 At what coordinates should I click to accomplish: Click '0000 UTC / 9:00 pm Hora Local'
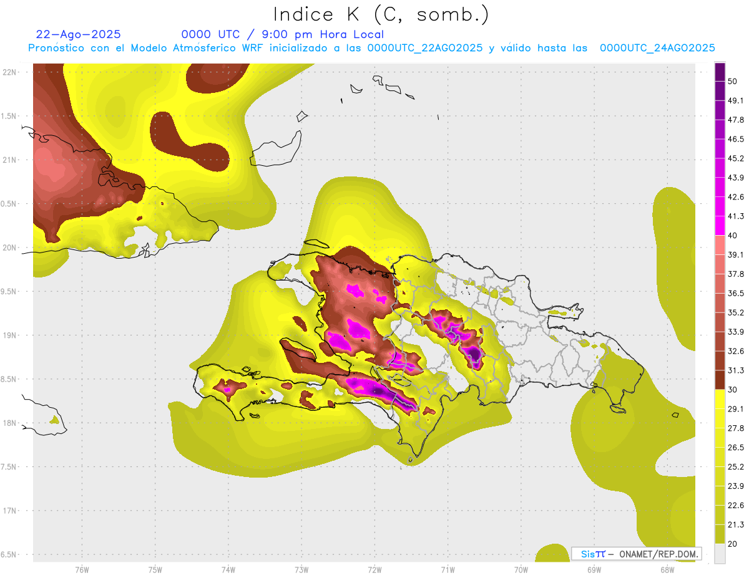(x=283, y=34)
